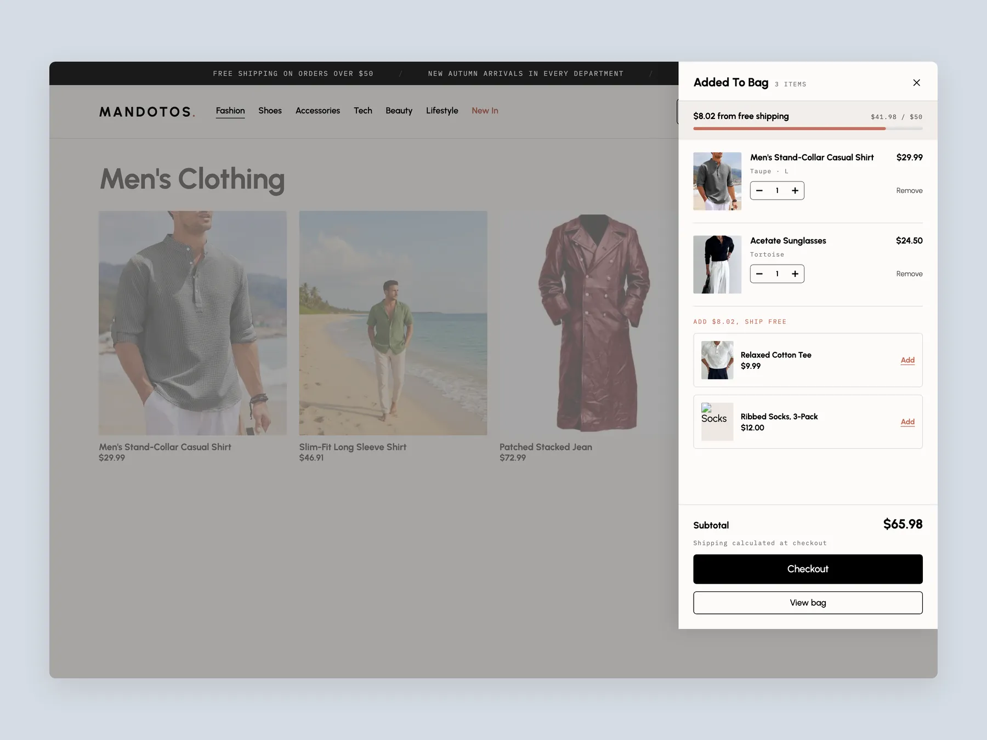The width and height of the screenshot is (987, 740).
Task: Click the free shipping announcement banner text
Action: 293,73
